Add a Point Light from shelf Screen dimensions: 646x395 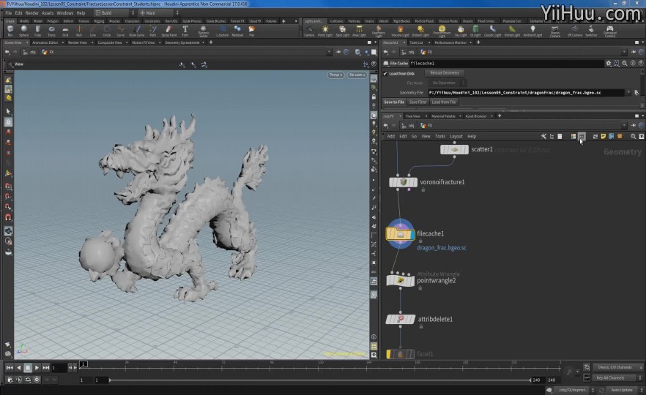point(325,31)
